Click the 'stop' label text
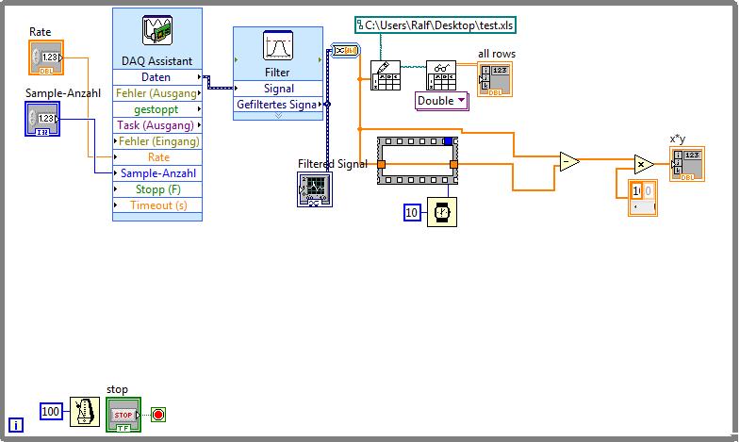This screenshot has height=442, width=740. pos(117,389)
